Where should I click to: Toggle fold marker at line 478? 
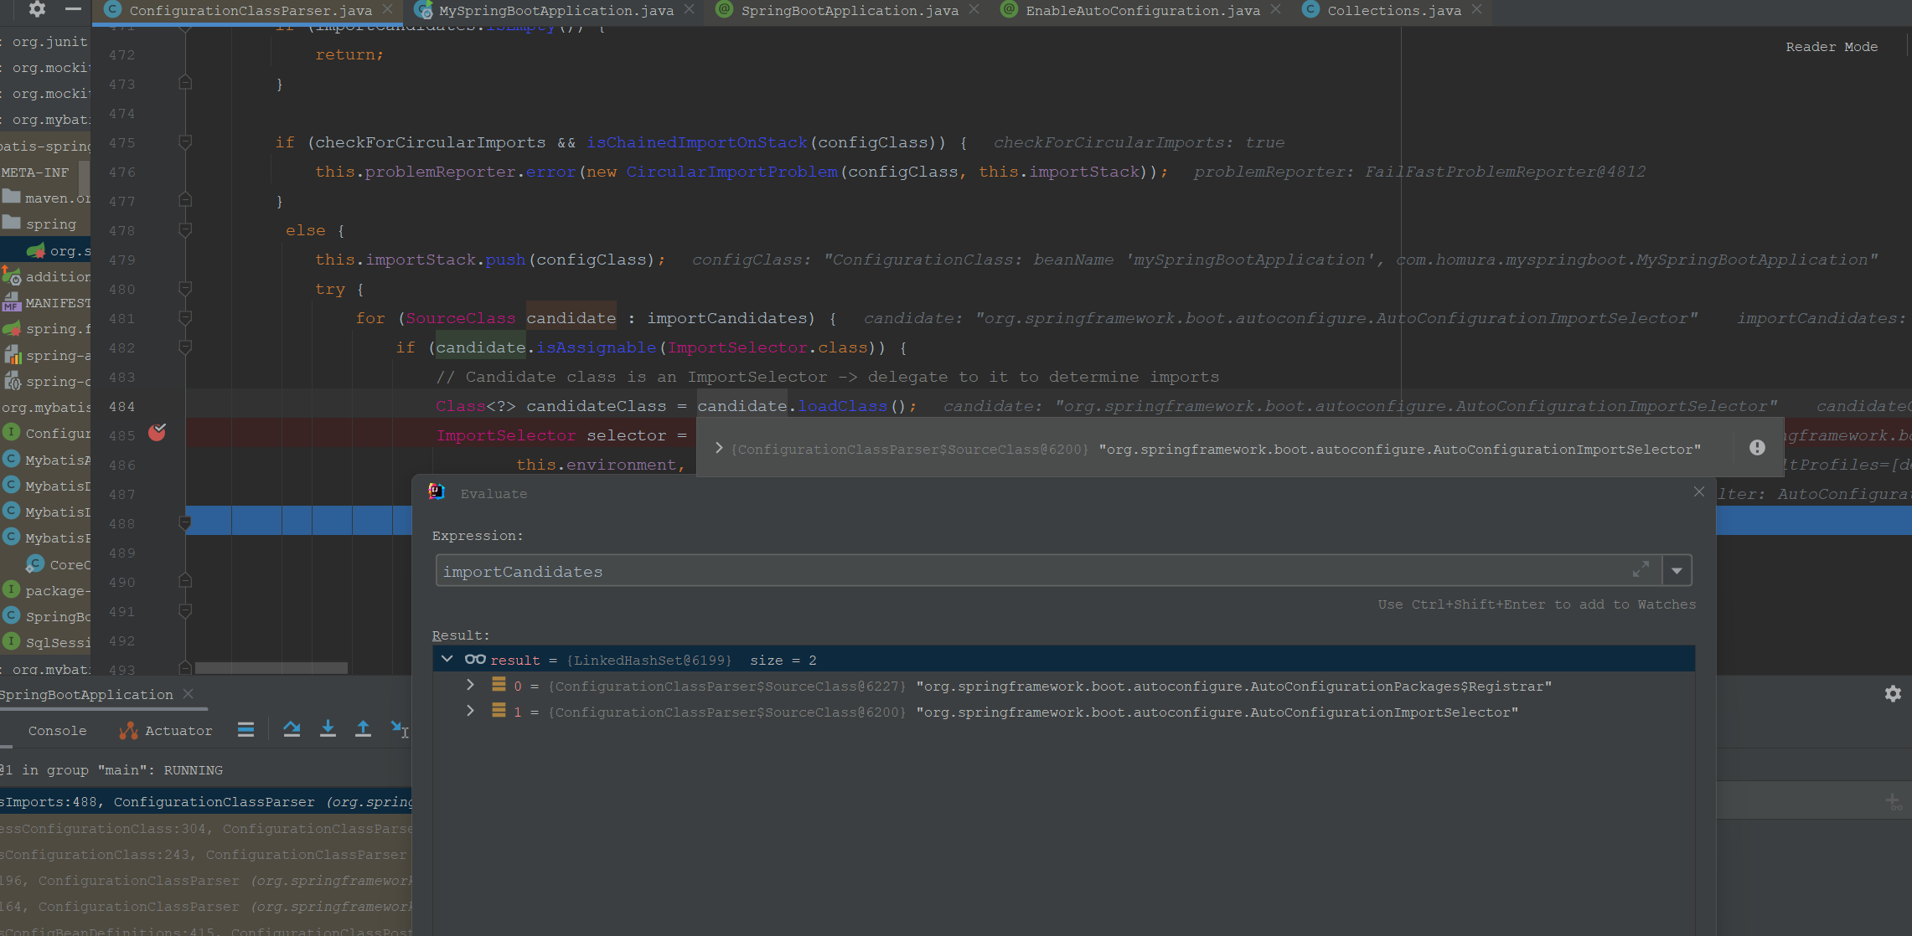(185, 229)
